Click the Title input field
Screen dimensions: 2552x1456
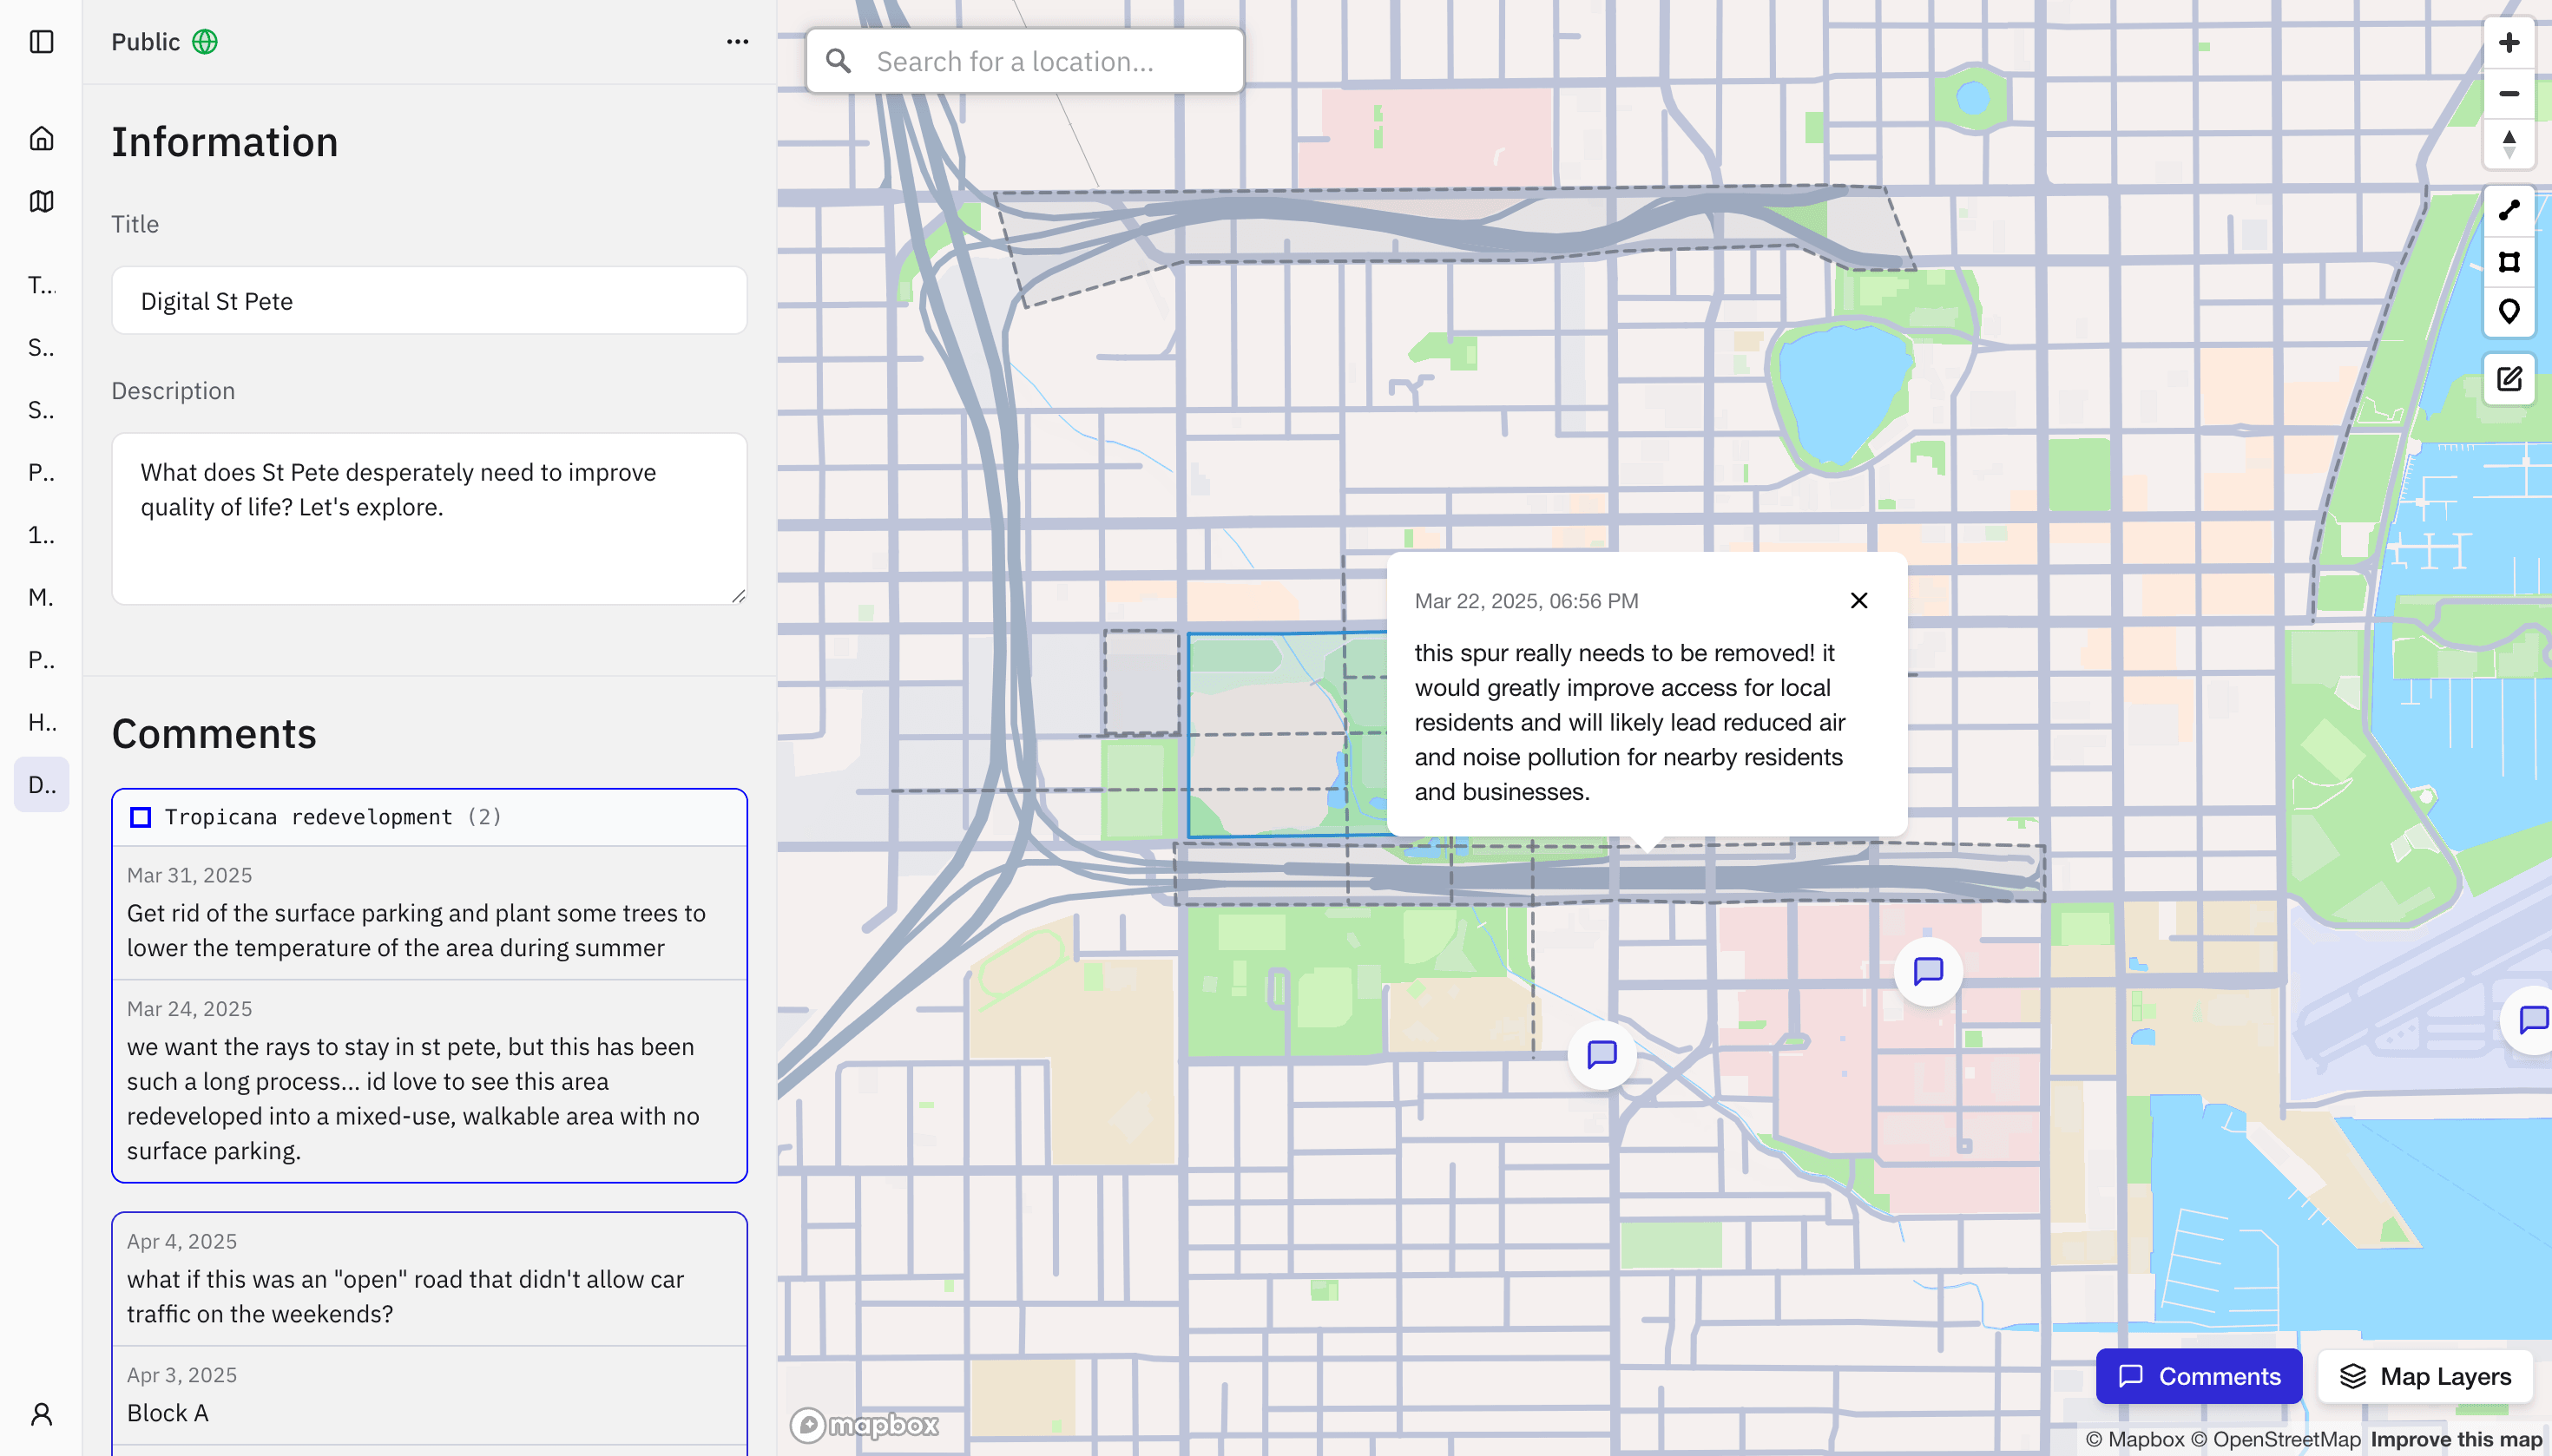point(429,300)
